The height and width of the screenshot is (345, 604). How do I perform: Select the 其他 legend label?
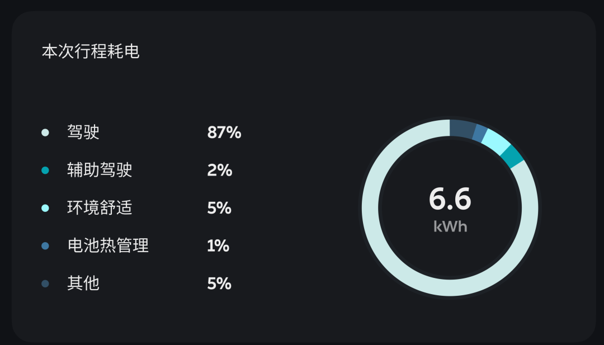(83, 283)
